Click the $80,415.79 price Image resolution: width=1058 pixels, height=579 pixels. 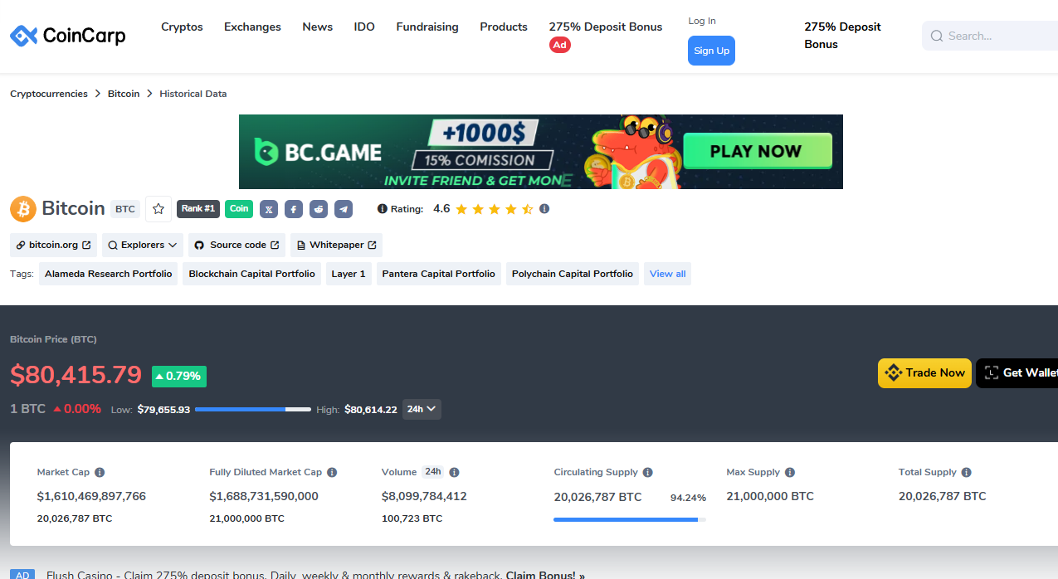(76, 374)
